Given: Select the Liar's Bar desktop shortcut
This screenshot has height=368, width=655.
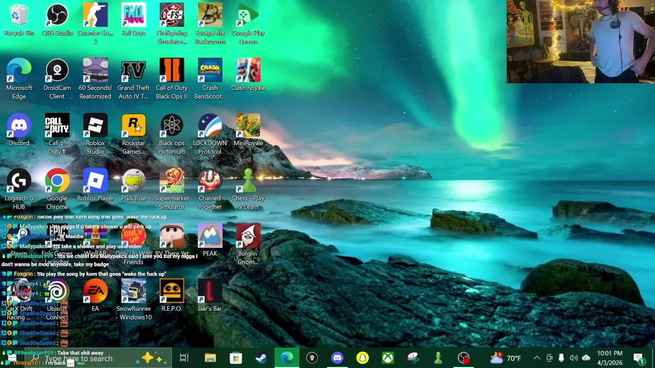Looking at the screenshot, I should (210, 296).
